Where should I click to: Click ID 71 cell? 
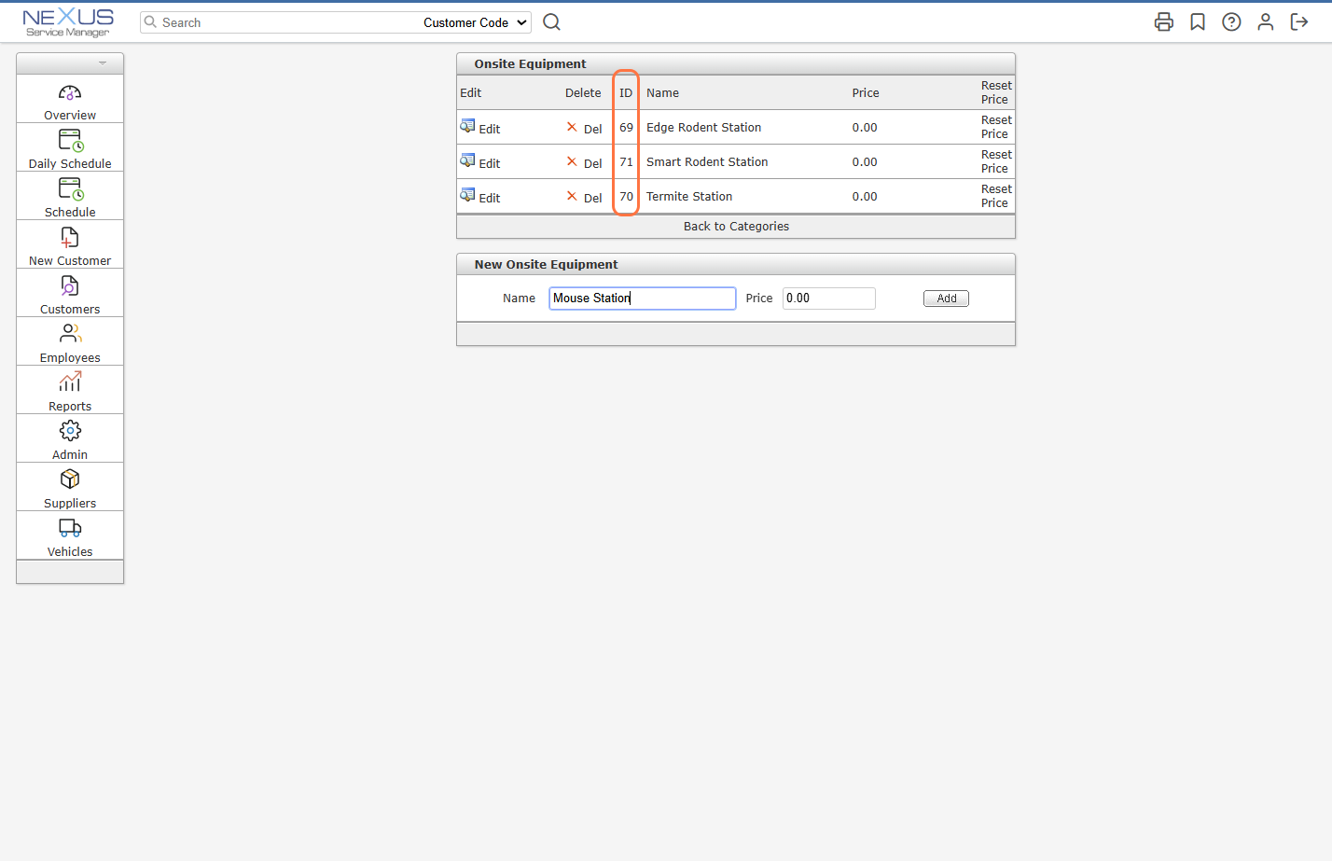[x=626, y=162]
